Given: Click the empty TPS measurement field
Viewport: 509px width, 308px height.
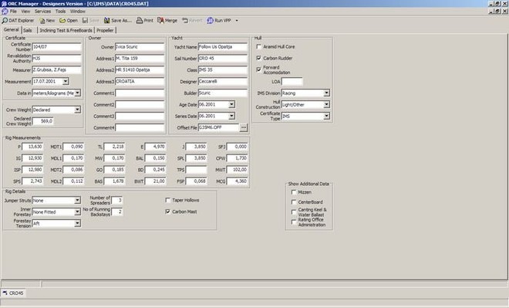Looking at the screenshot, I should [x=196, y=170].
